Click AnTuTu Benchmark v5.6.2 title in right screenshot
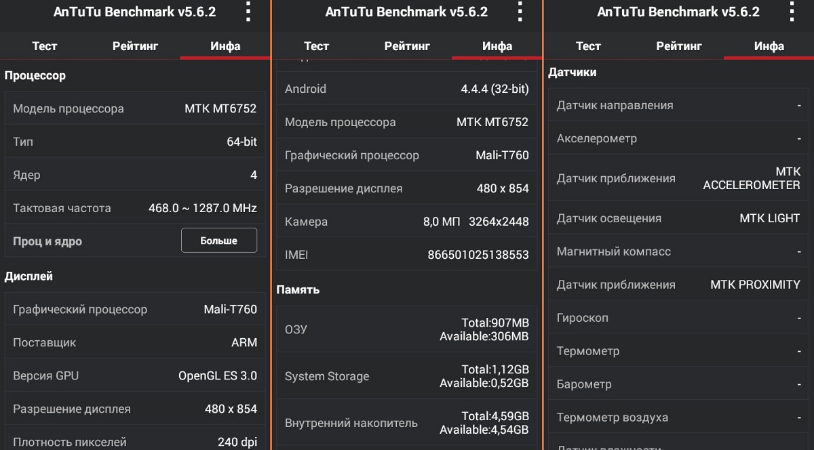 [x=678, y=12]
